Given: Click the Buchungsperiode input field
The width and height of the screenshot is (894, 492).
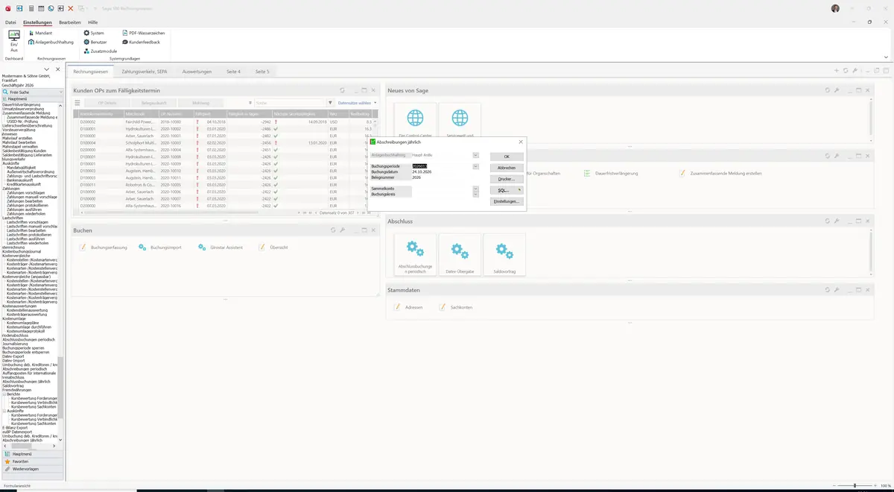Looking at the screenshot, I should pyautogui.click(x=441, y=166).
